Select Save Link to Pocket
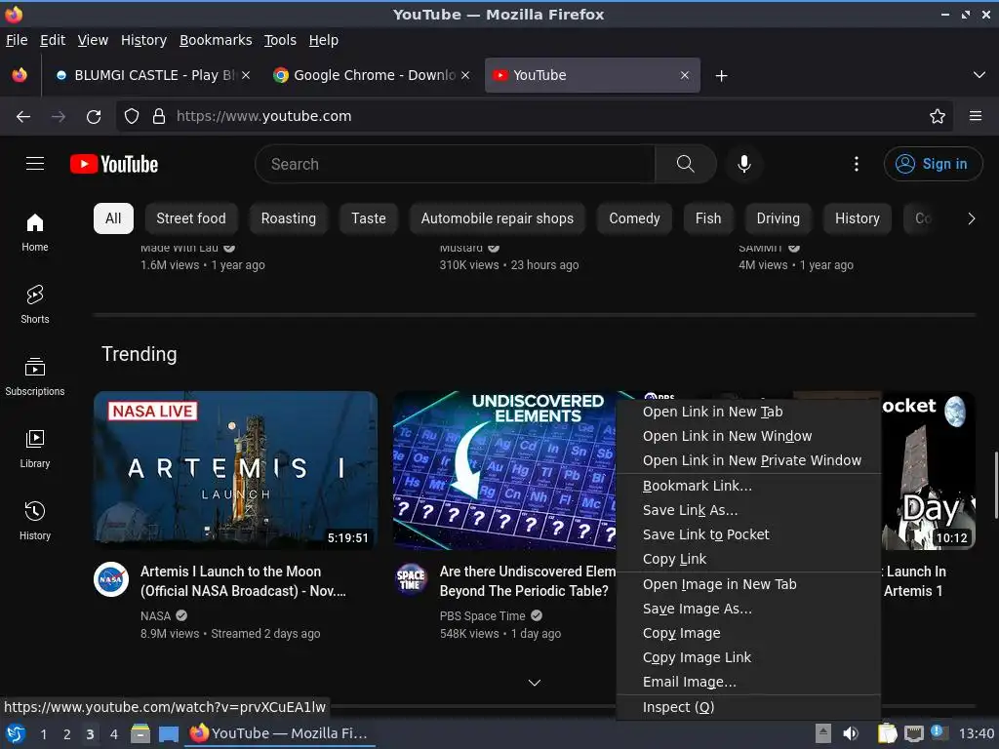 pos(748,534)
